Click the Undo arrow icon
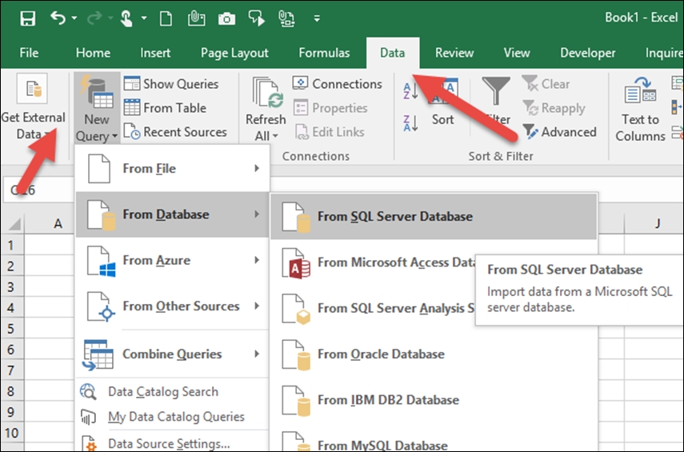 (x=57, y=18)
